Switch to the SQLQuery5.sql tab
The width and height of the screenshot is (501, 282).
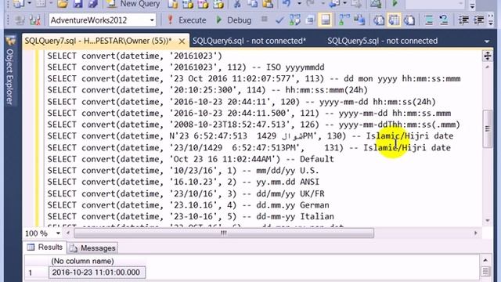[x=383, y=41]
